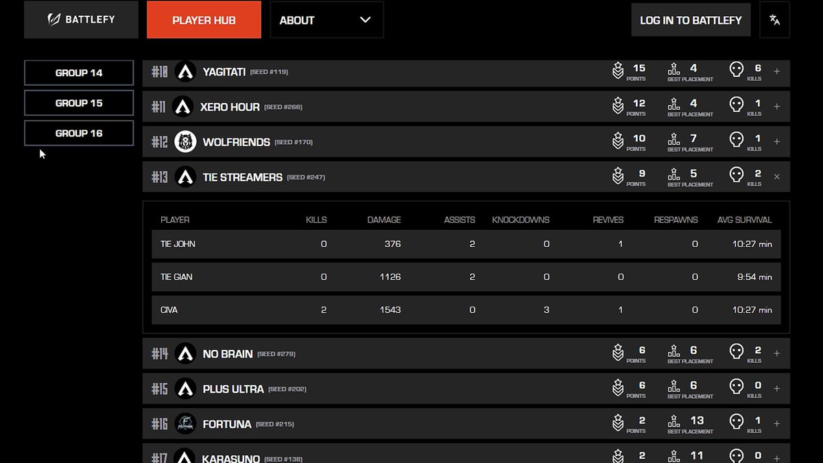Click Yagitati team Apex logo
This screenshot has height=463, width=823.
coord(185,71)
